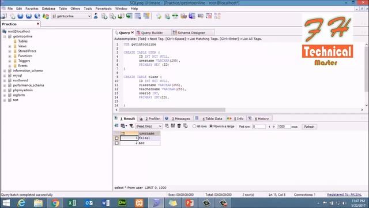Click the 1000 rows limit field
This screenshot has width=369, height=208.
284,127
